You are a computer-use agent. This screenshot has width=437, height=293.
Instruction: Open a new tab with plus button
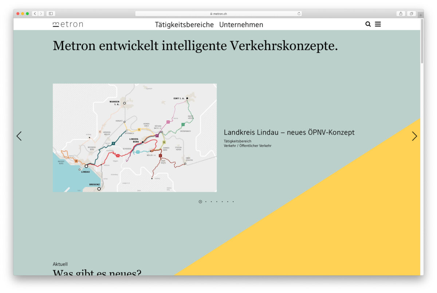tap(421, 15)
